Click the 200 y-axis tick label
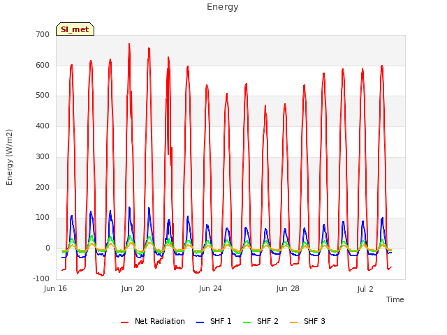 (x=43, y=188)
